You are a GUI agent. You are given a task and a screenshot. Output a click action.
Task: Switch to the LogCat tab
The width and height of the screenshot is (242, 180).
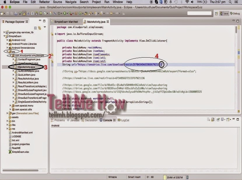pyautogui.click(x=123, y=120)
